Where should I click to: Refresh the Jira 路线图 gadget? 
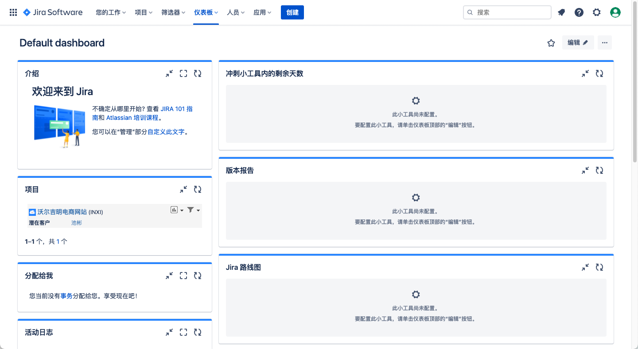[599, 267]
